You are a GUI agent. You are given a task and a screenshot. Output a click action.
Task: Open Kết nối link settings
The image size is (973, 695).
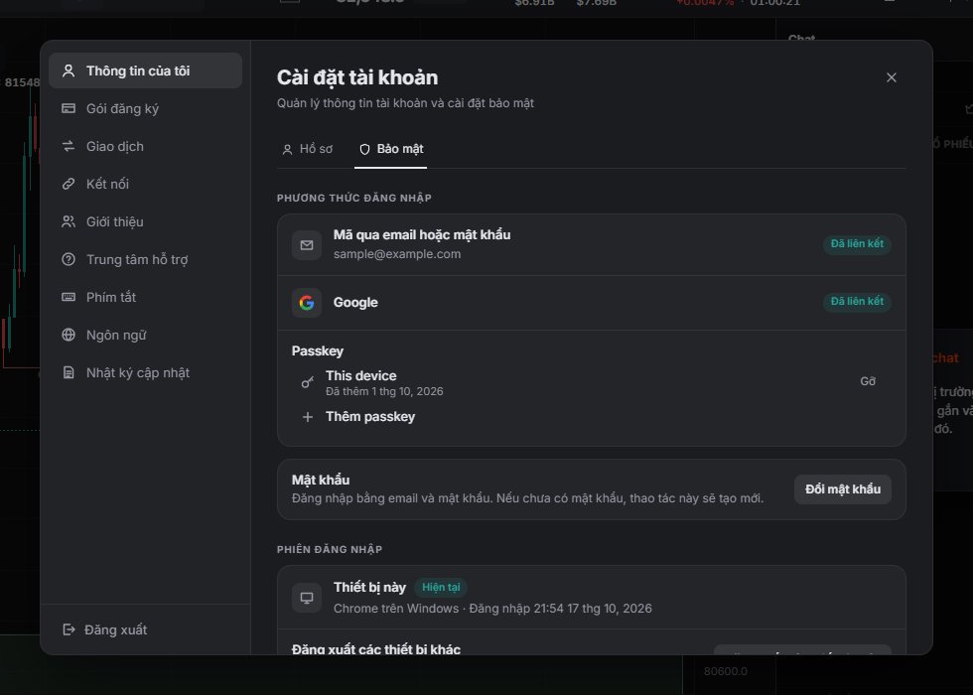click(x=145, y=184)
